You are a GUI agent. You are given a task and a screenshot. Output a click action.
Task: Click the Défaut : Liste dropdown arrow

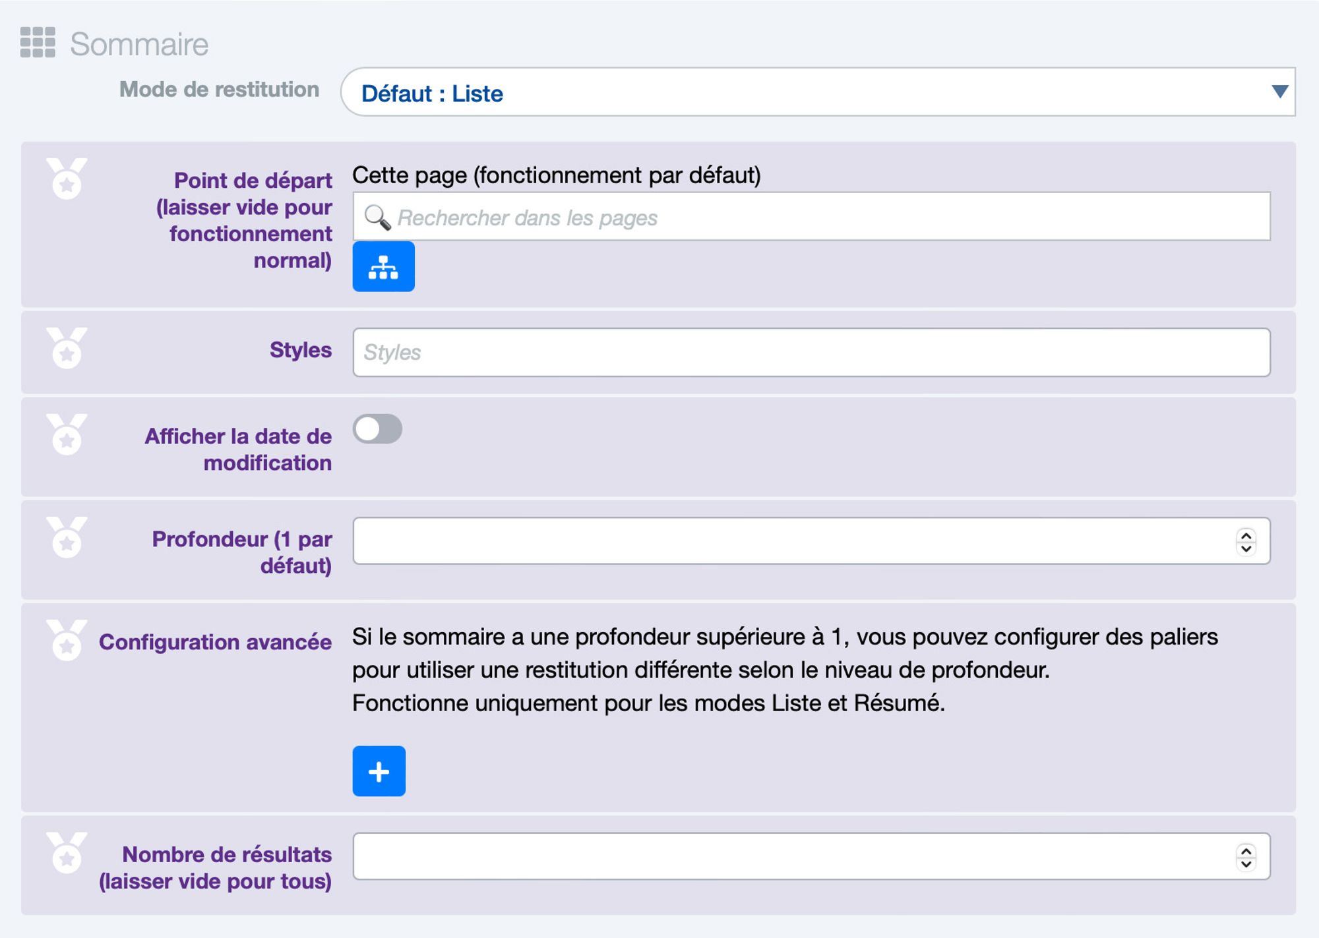click(1279, 92)
